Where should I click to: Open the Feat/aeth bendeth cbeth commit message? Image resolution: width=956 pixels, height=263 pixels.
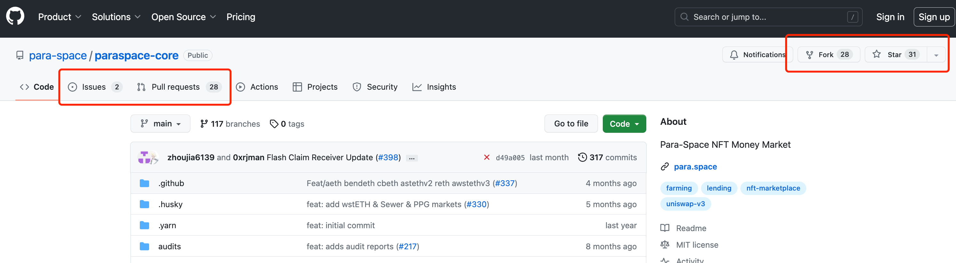398,183
